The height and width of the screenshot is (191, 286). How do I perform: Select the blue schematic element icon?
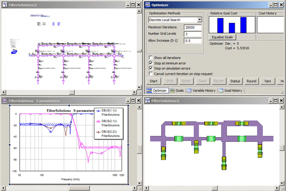point(14,52)
